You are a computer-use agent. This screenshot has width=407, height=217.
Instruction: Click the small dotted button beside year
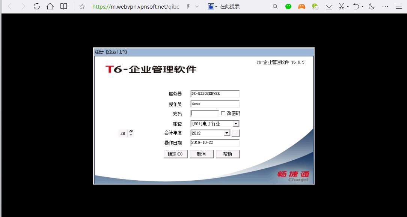tap(236, 133)
